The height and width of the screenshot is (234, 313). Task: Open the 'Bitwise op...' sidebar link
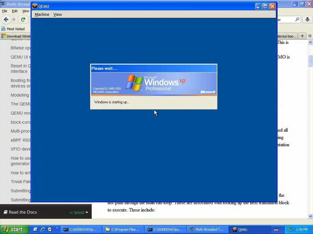pos(20,48)
